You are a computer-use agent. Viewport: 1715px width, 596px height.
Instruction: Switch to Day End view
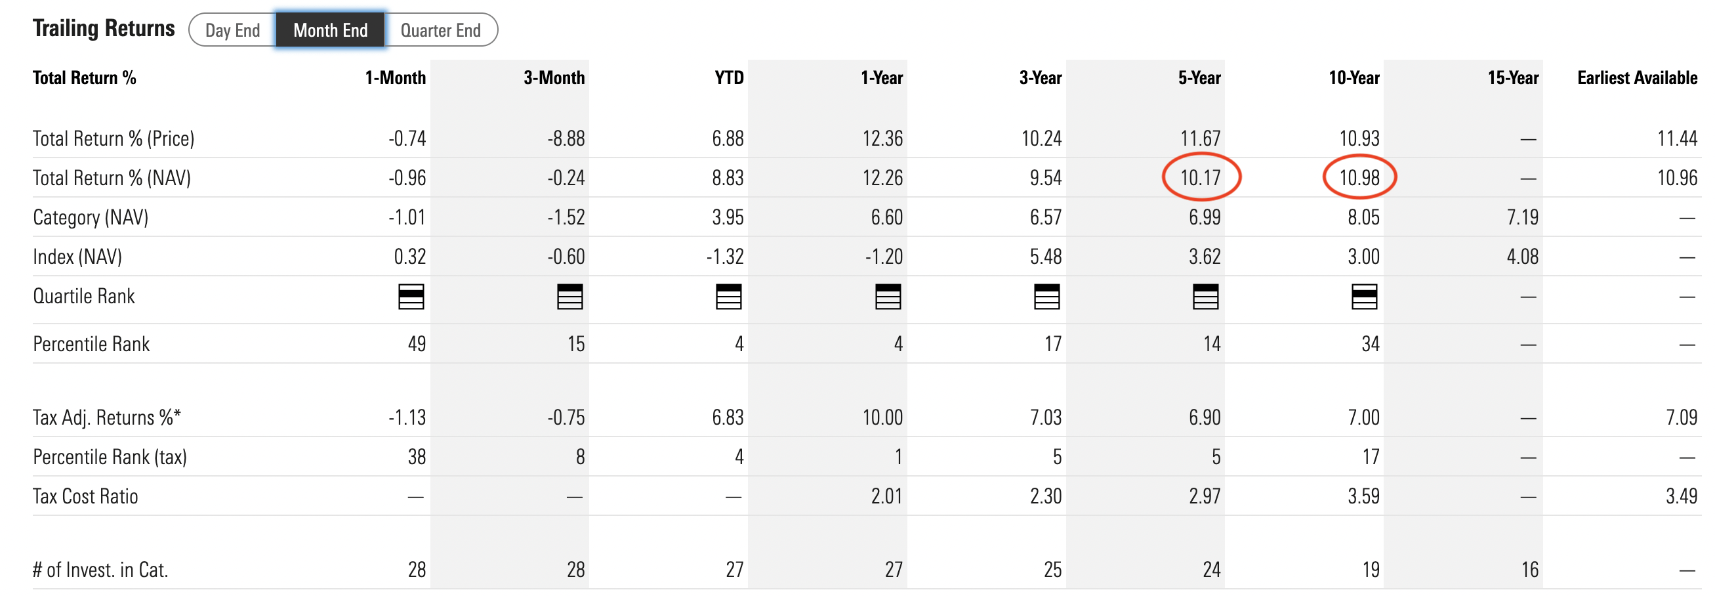(232, 30)
